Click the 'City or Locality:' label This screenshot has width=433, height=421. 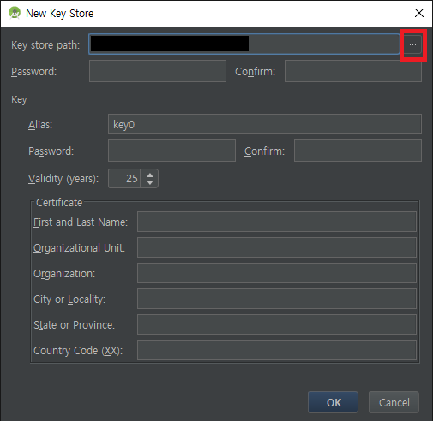point(69,299)
